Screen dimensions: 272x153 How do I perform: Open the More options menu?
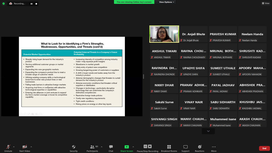tap(214, 147)
